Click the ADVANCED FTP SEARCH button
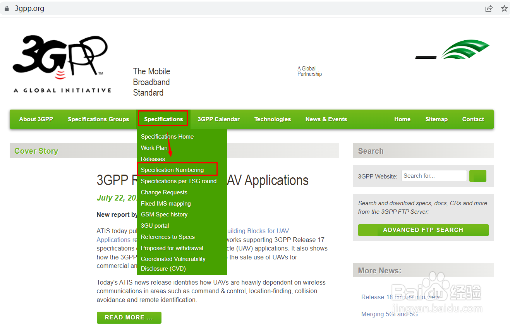The height and width of the screenshot is (326, 510). point(423,230)
